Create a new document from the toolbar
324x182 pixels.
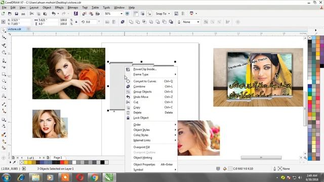click(x=3, y=14)
